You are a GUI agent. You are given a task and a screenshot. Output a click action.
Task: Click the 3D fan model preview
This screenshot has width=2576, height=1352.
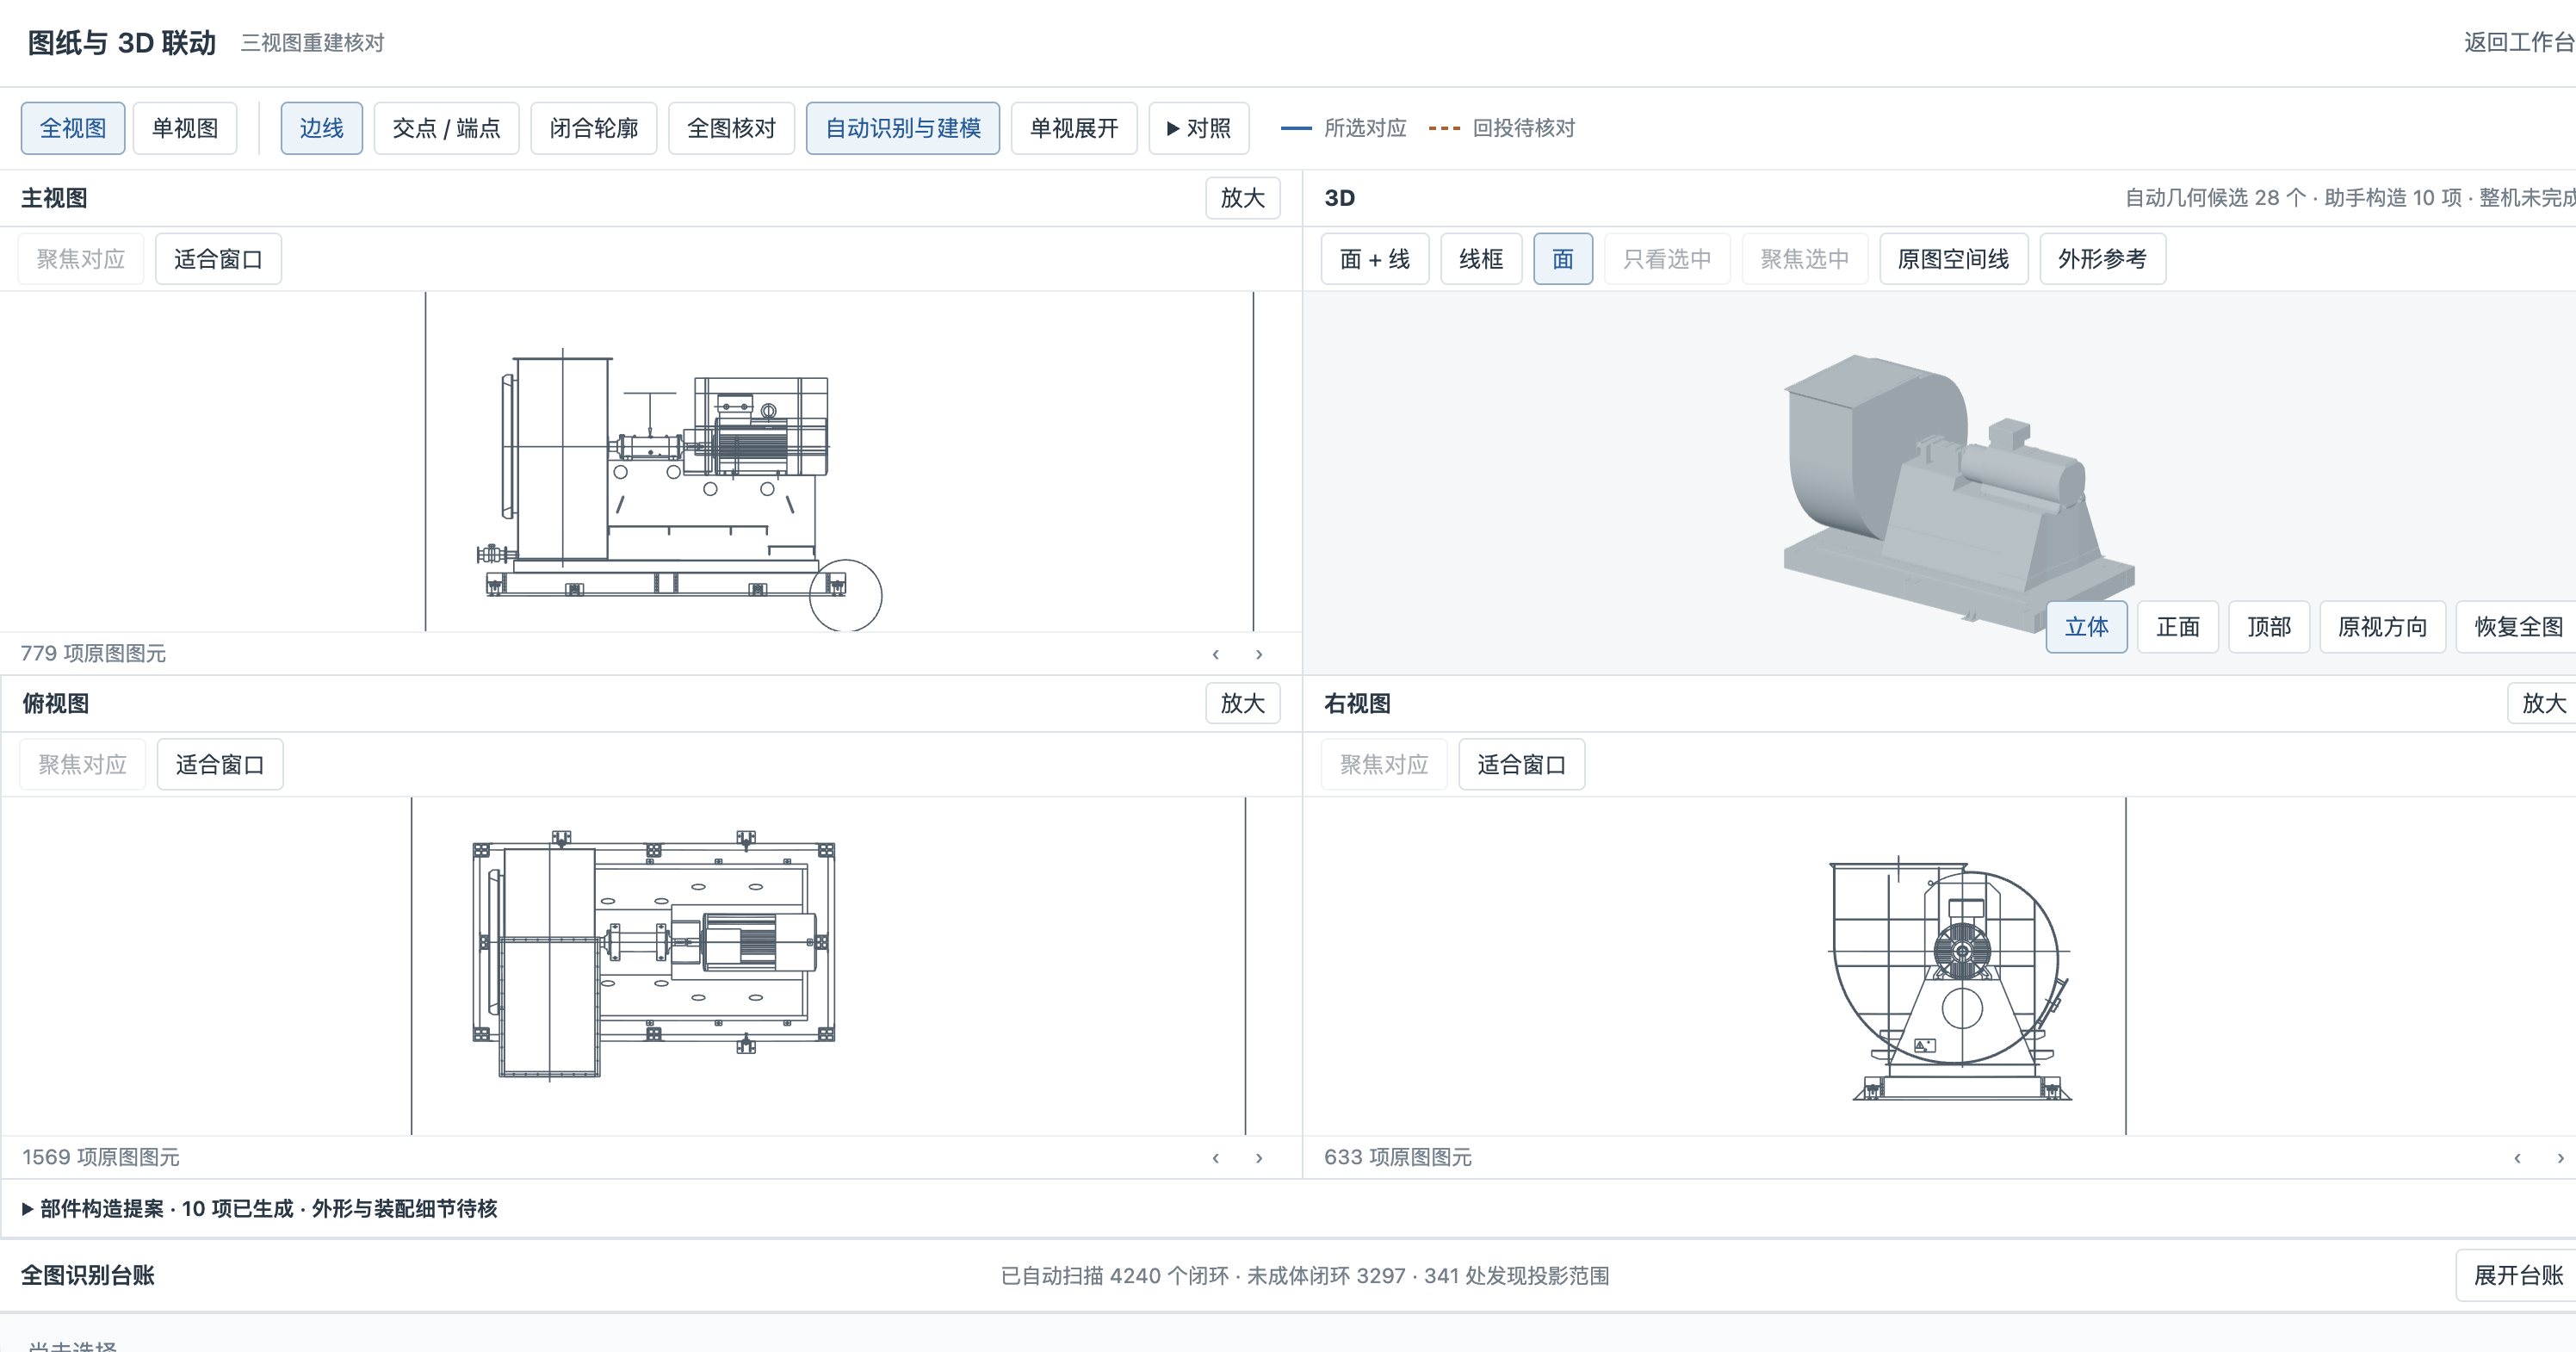click(x=1958, y=493)
